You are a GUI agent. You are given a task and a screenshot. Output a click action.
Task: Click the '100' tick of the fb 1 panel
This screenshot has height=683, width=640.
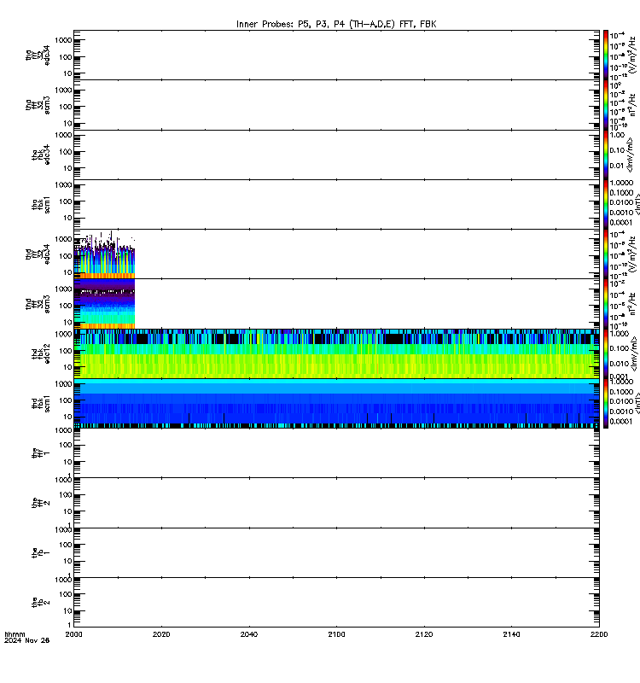pyautogui.click(x=66, y=545)
